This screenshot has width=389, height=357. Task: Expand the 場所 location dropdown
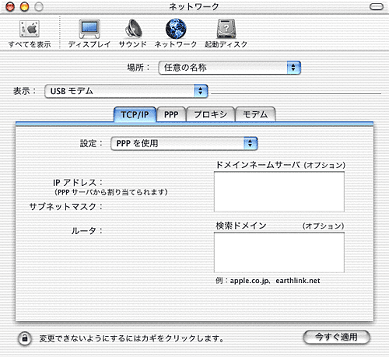click(230, 68)
